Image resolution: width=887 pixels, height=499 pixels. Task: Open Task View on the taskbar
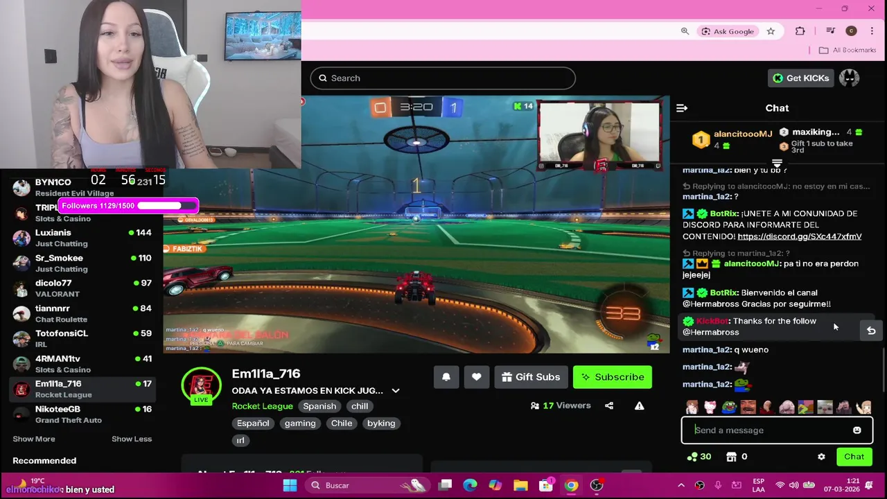point(445,485)
